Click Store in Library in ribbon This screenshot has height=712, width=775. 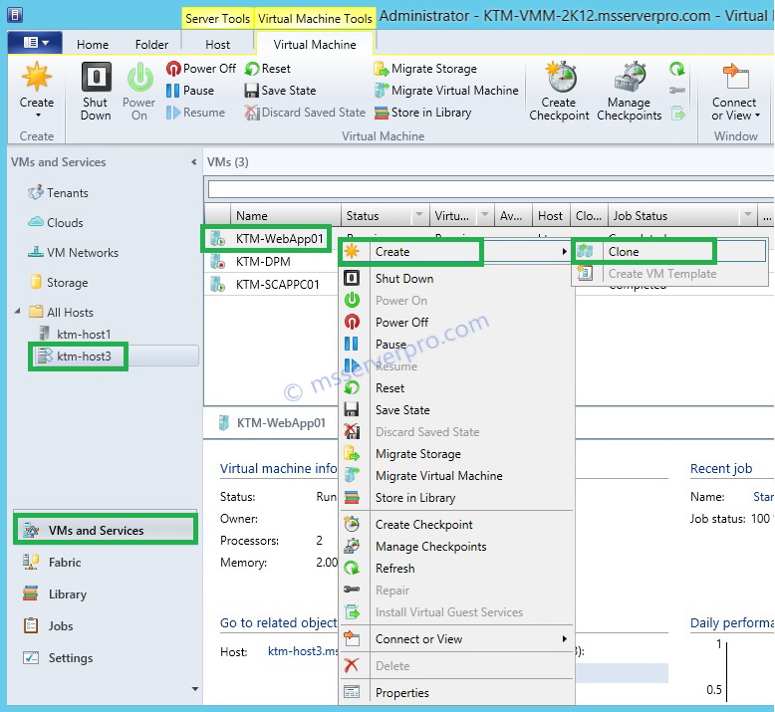coord(422,113)
